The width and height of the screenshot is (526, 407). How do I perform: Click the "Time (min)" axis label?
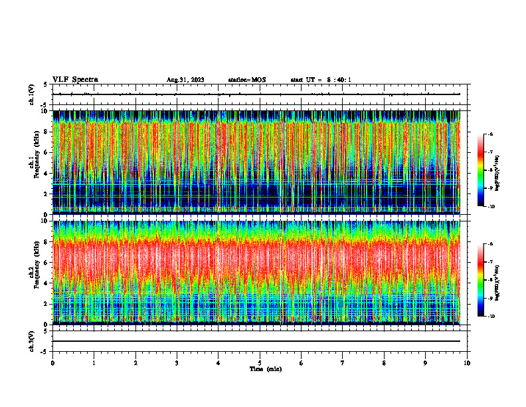tap(266, 369)
